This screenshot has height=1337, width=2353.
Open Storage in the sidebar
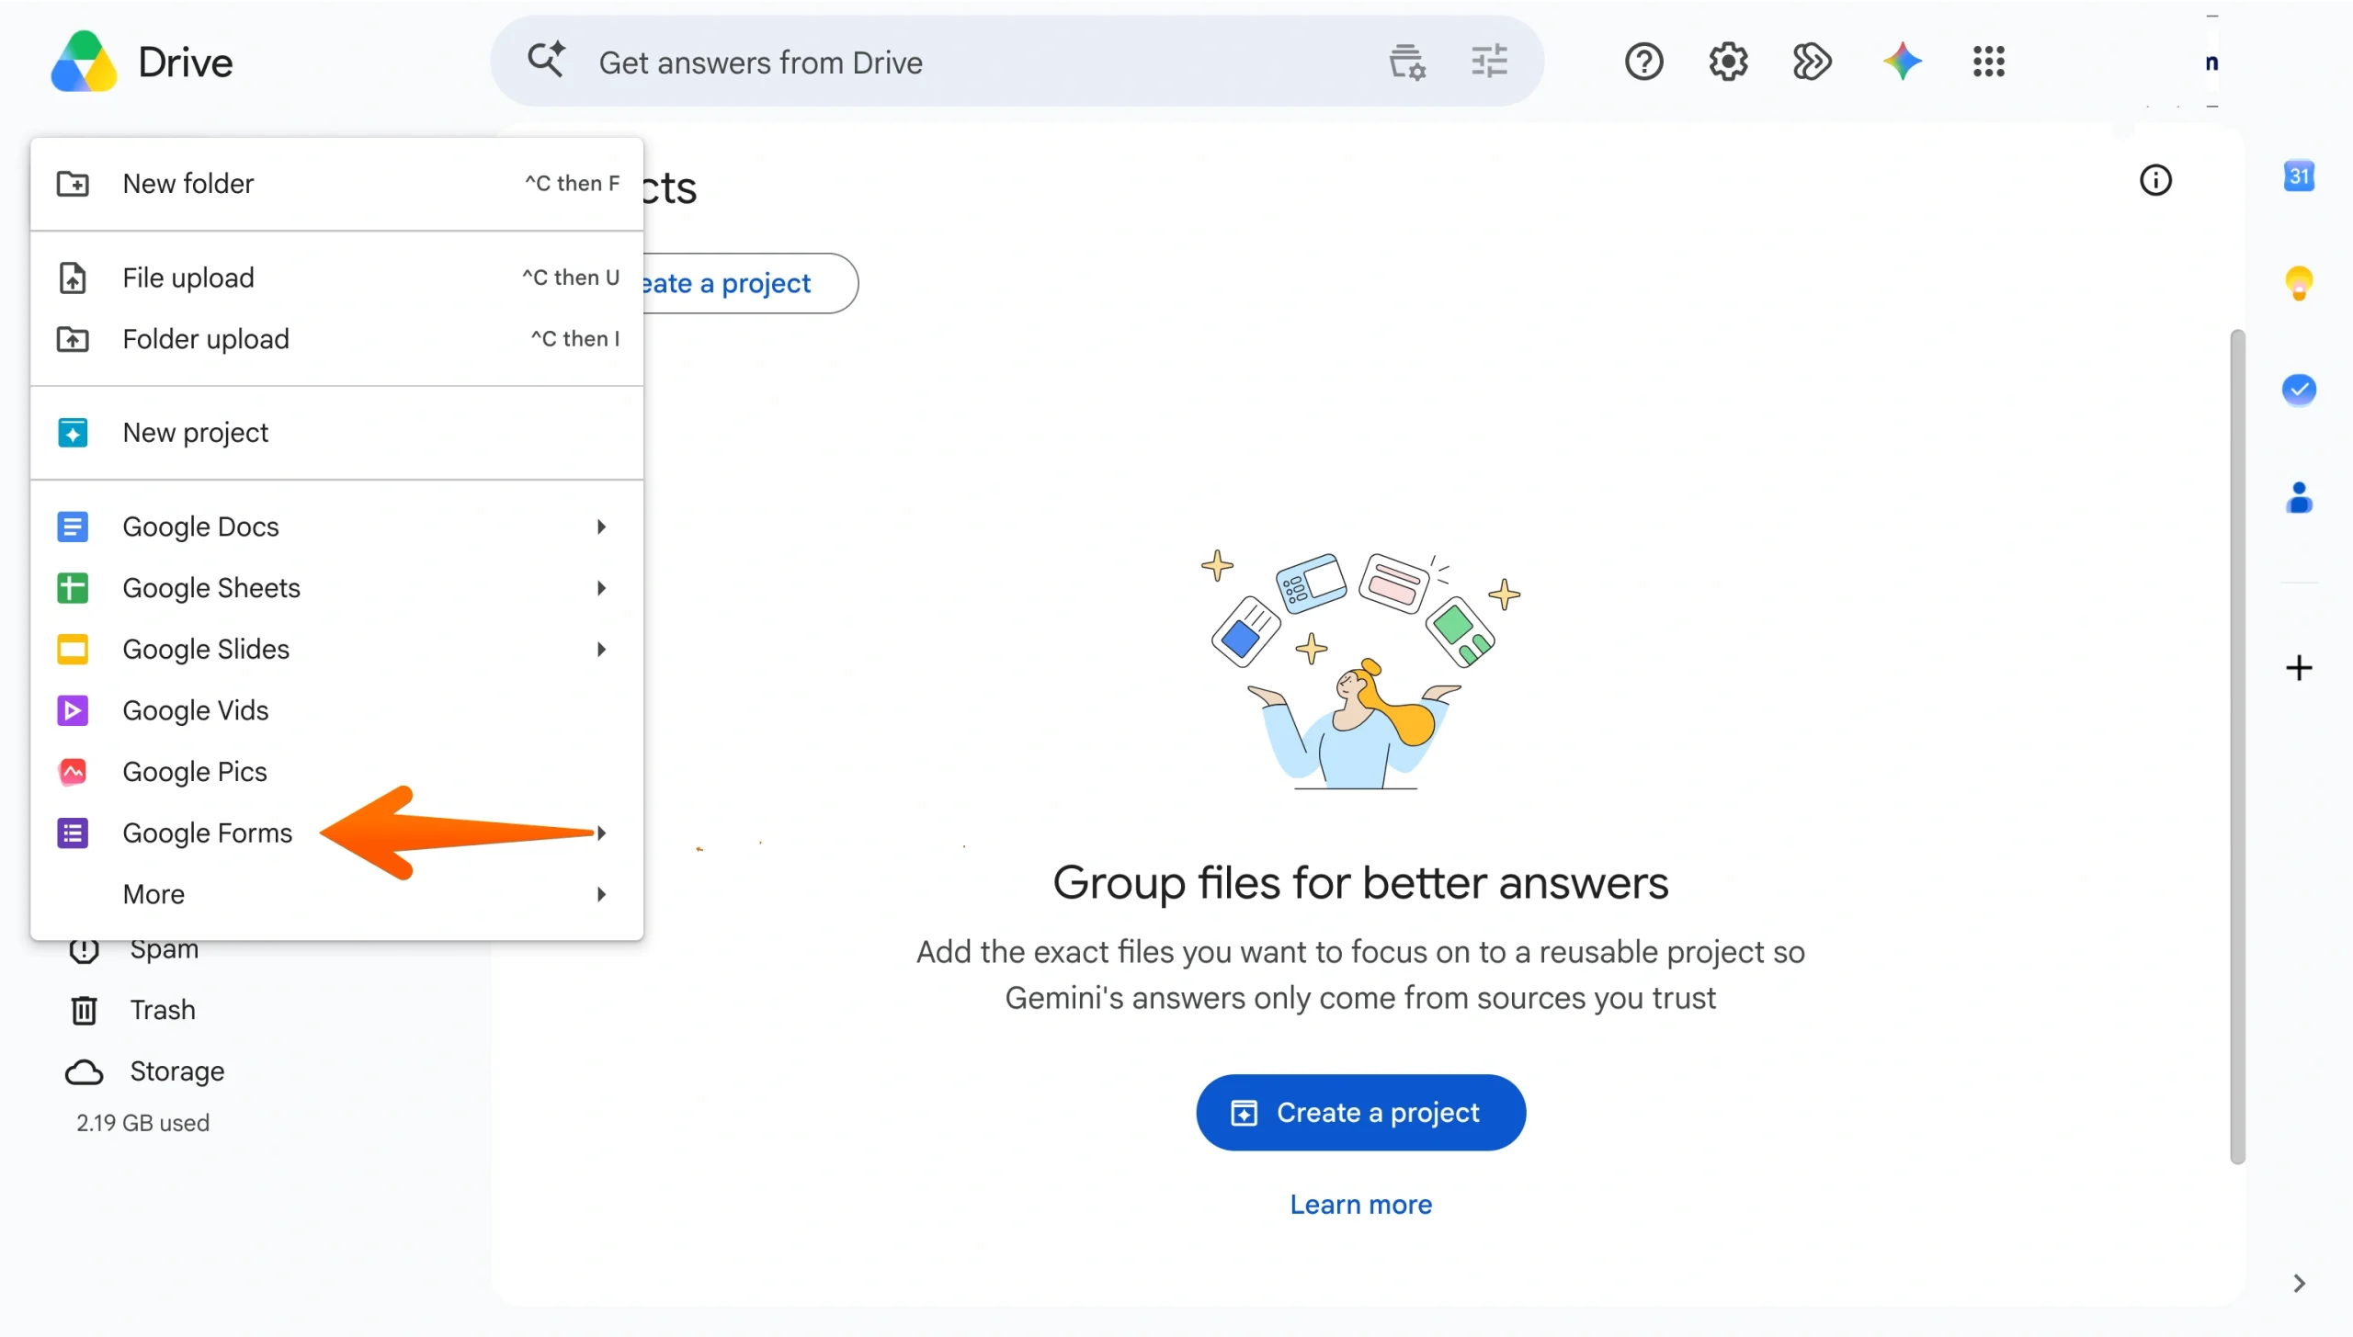(176, 1071)
